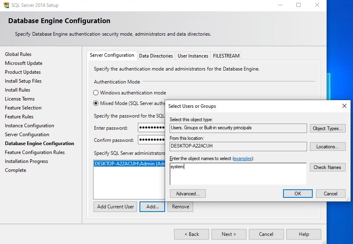Click Product Updates step

click(23, 72)
